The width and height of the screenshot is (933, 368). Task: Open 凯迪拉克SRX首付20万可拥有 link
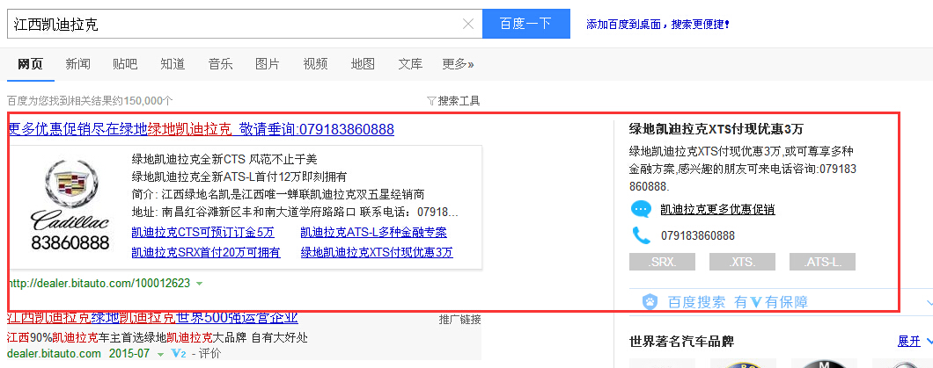pos(206,252)
